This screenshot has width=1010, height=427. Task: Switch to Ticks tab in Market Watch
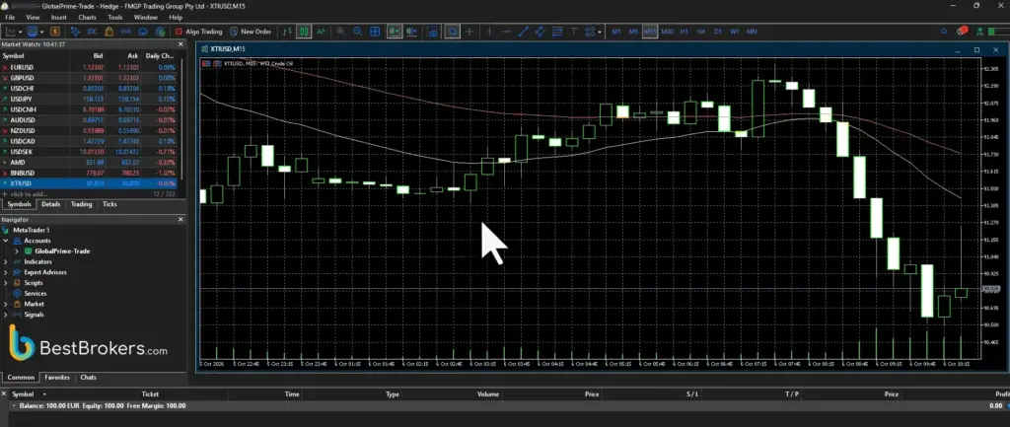109,204
